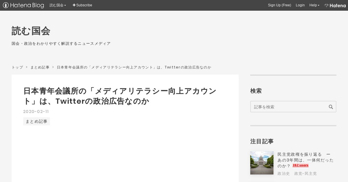This screenshot has height=182, width=348.
Task: Click the final breadcrumb with the article title
Action: [x=134, y=67]
